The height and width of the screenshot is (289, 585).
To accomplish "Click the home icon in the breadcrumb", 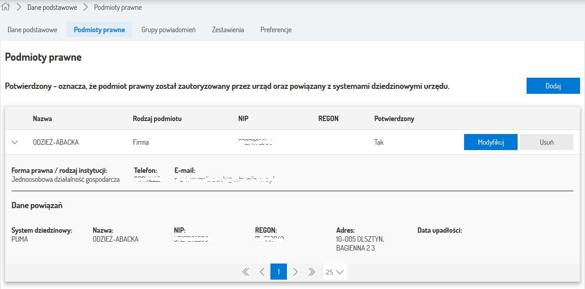I will tap(6, 8).
